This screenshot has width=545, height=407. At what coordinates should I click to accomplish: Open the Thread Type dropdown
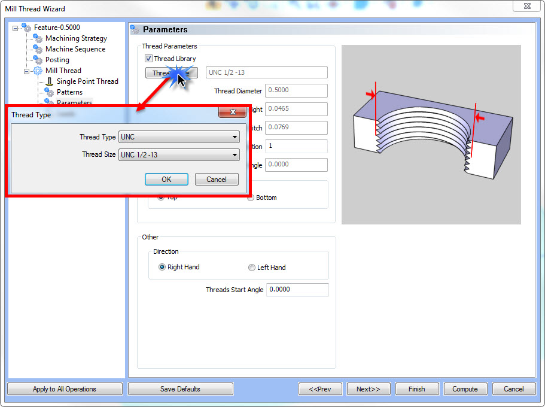click(x=179, y=137)
